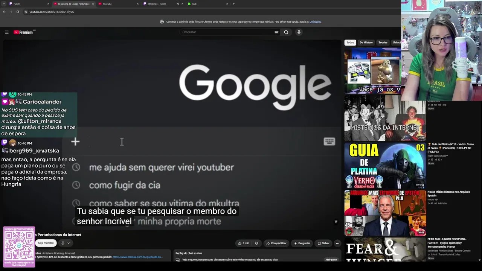
Task: Click the 'Perguntar' button
Action: (302, 243)
